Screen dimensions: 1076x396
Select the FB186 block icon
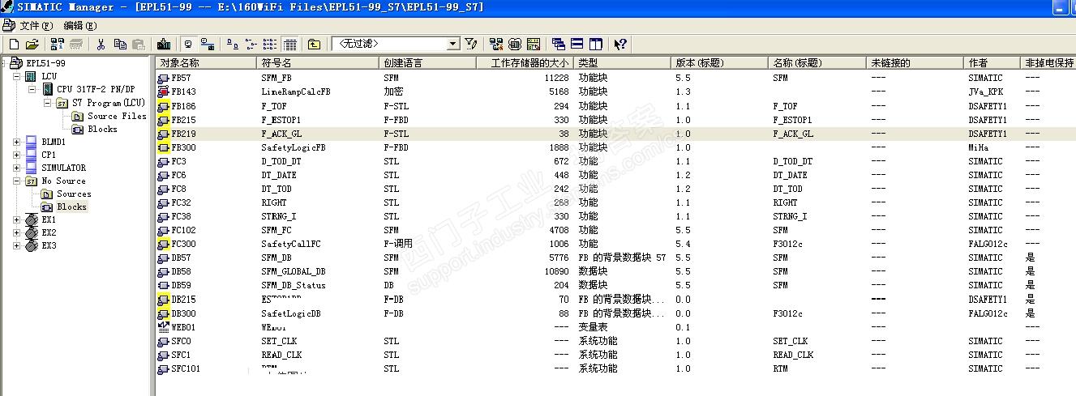click(165, 106)
